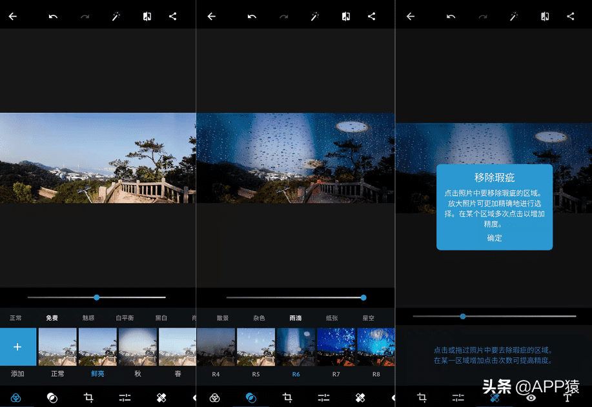Switch to 魅惑 filter category tab
The width and height of the screenshot is (592, 407).
coord(88,318)
